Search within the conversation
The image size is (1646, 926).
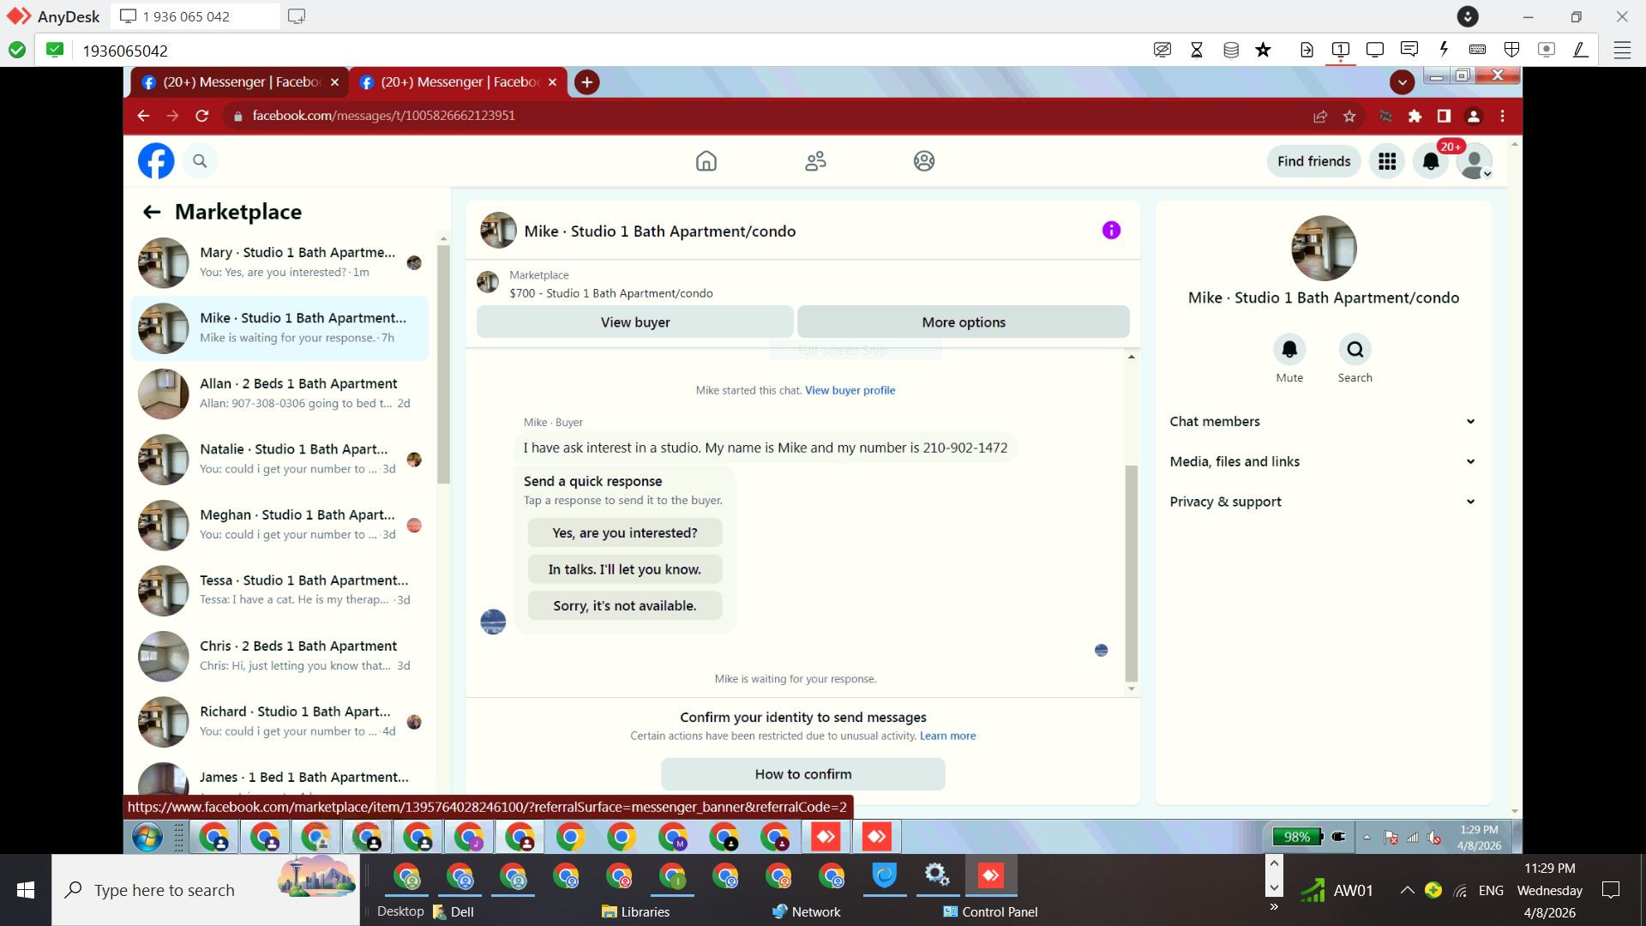[x=1355, y=350]
